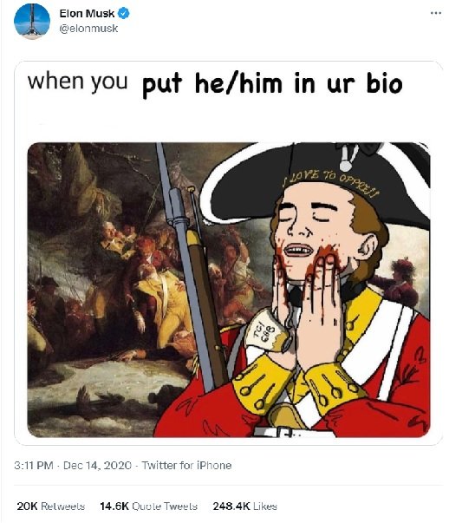Click the Dec 14, 2020 date
Image resolution: width=462 pixels, height=523 pixels.
click(x=97, y=465)
